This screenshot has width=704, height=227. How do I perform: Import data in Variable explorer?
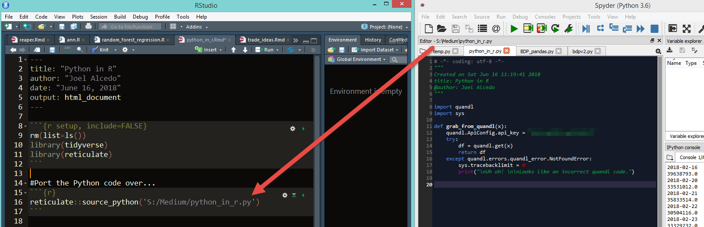670,50
